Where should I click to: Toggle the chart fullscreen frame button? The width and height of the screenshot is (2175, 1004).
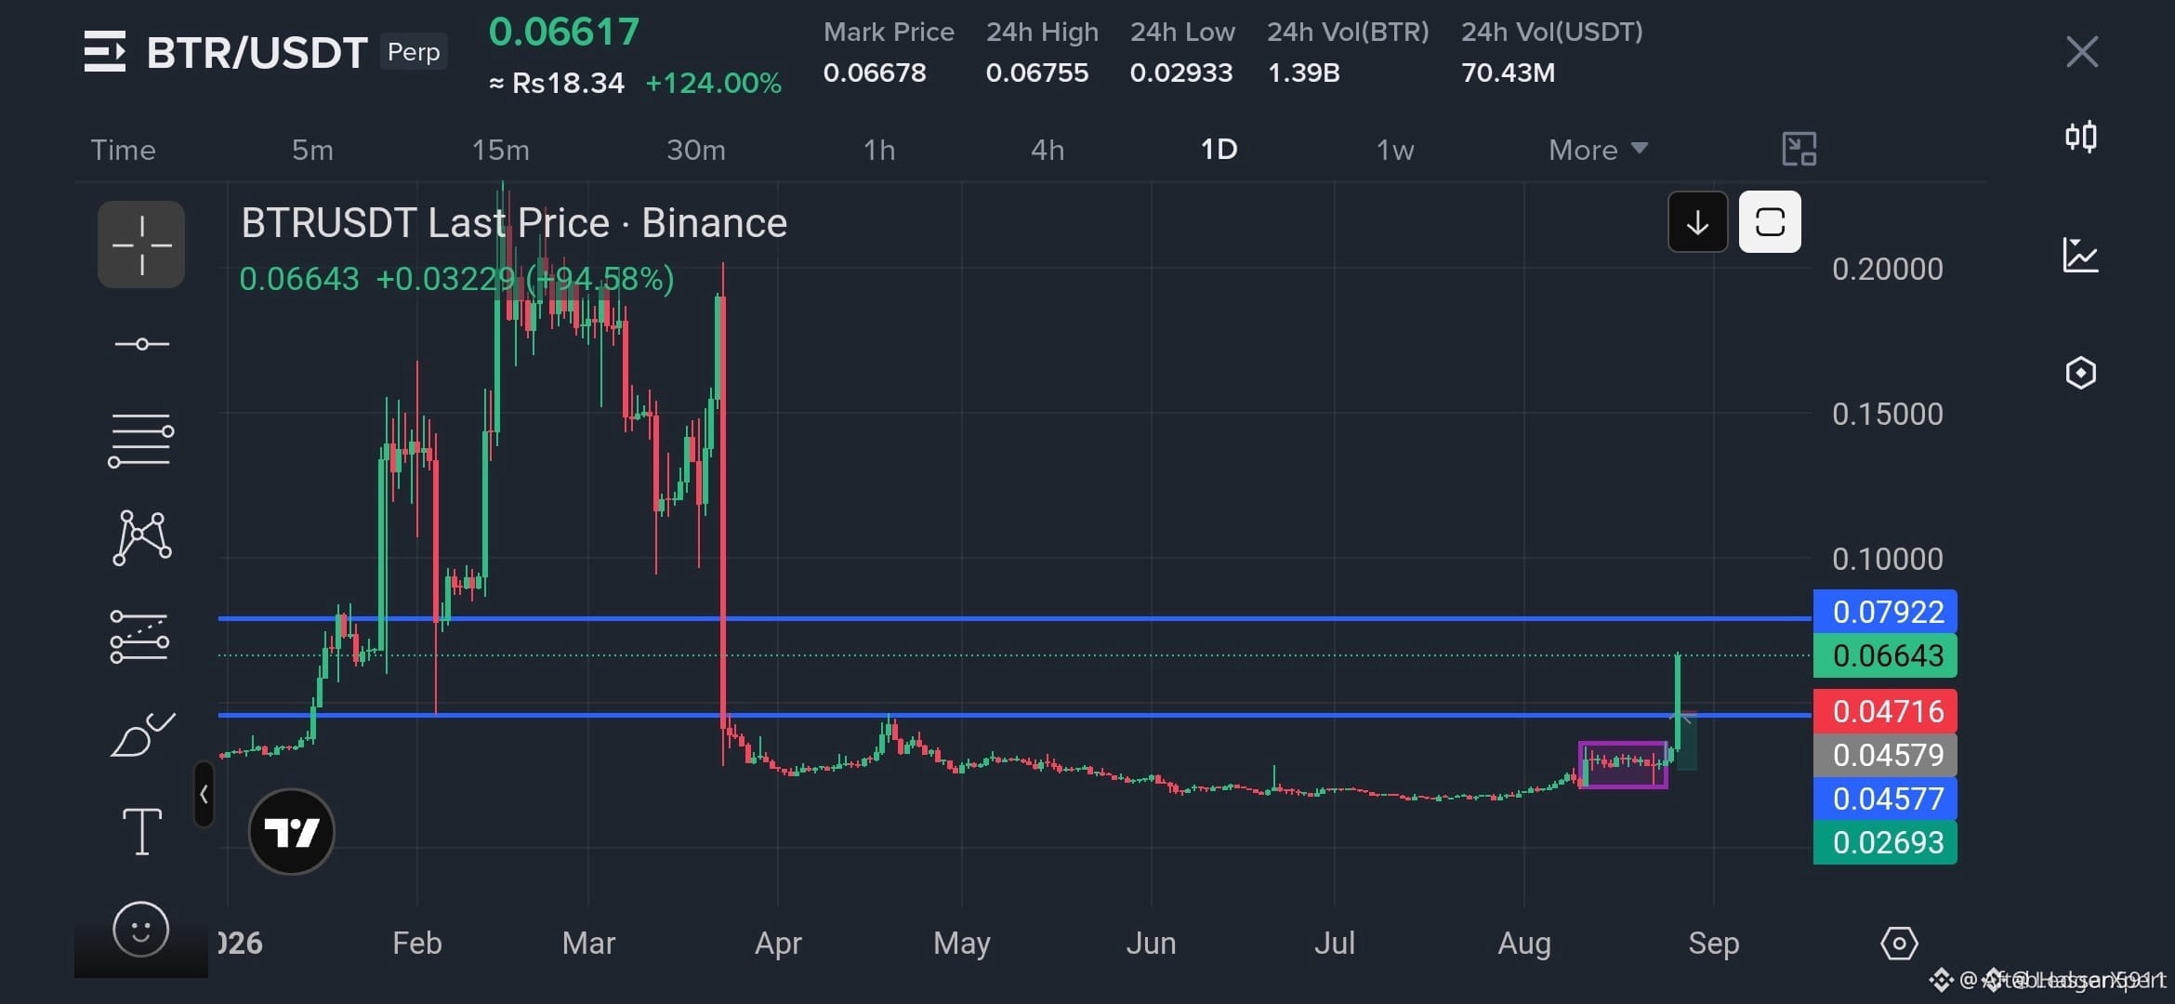(1770, 222)
